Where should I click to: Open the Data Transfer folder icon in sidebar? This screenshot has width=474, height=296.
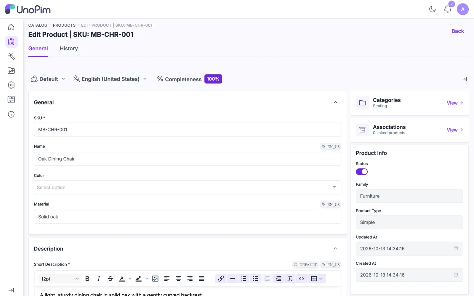pyautogui.click(x=11, y=71)
